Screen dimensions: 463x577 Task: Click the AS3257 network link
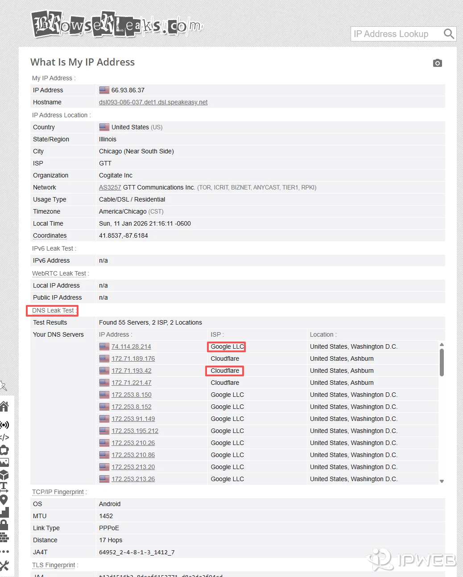[110, 187]
